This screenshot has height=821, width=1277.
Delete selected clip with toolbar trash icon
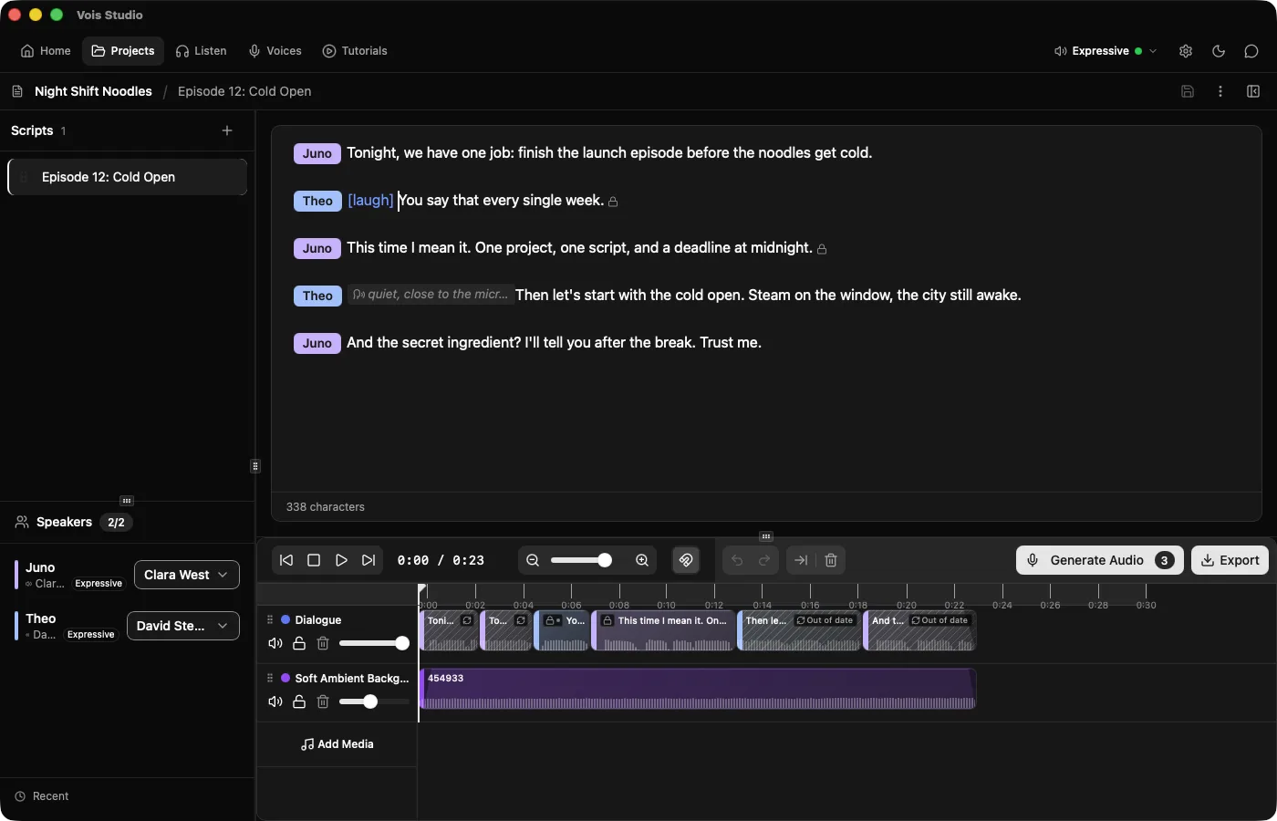coord(831,560)
